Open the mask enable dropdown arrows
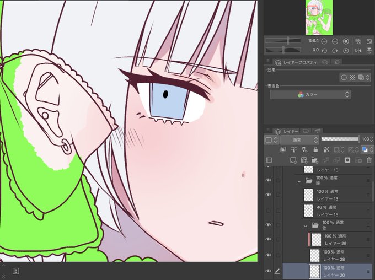Image resolution: width=375 pixels, height=280 pixels. tap(342, 150)
